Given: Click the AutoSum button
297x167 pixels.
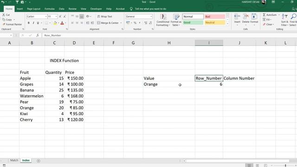Looking at the screenshot, I should (x=269, y=15).
